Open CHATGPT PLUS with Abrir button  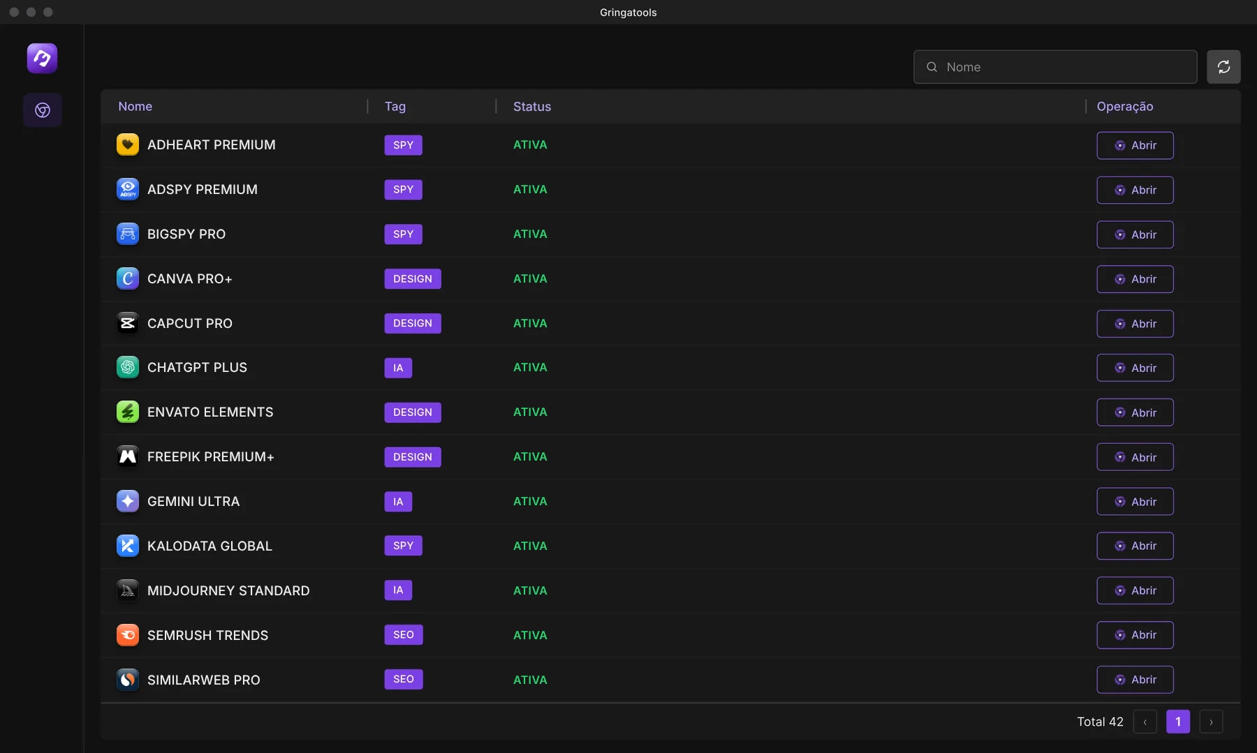click(x=1135, y=368)
